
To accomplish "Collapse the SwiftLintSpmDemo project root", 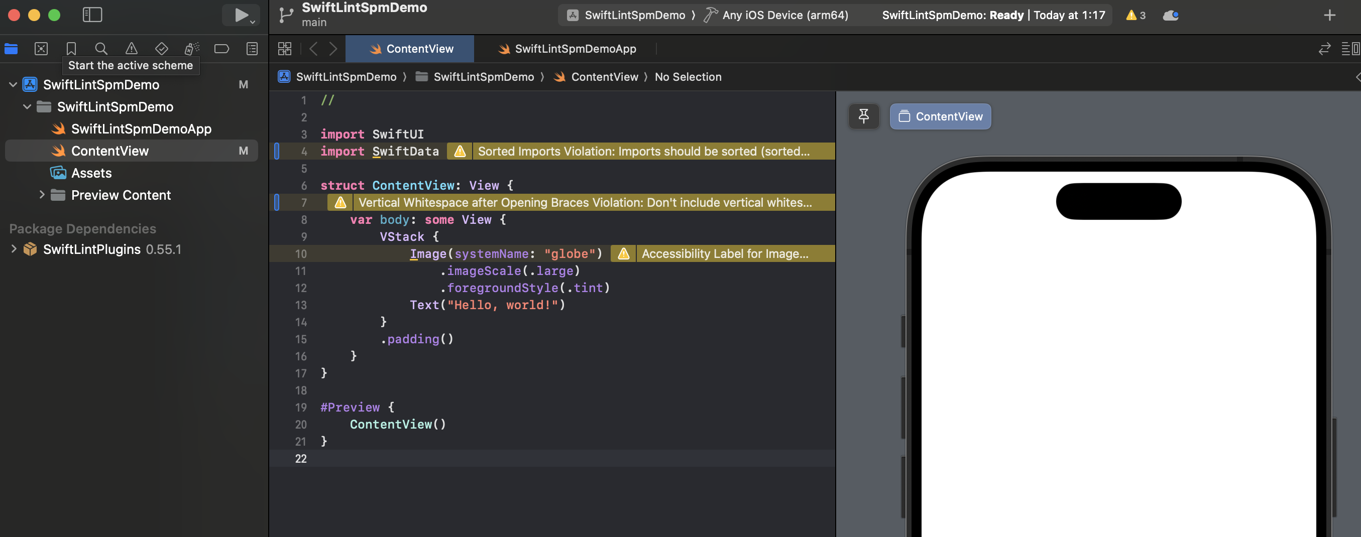I will click(x=13, y=84).
